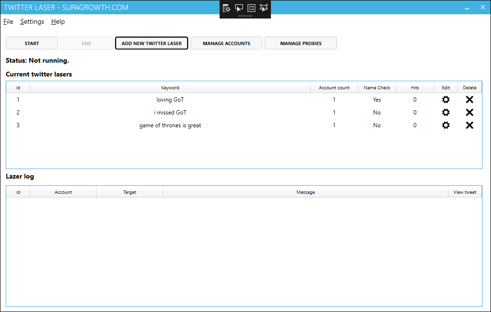
Task: Click the 'Lazer log' heading
Action: [20, 176]
